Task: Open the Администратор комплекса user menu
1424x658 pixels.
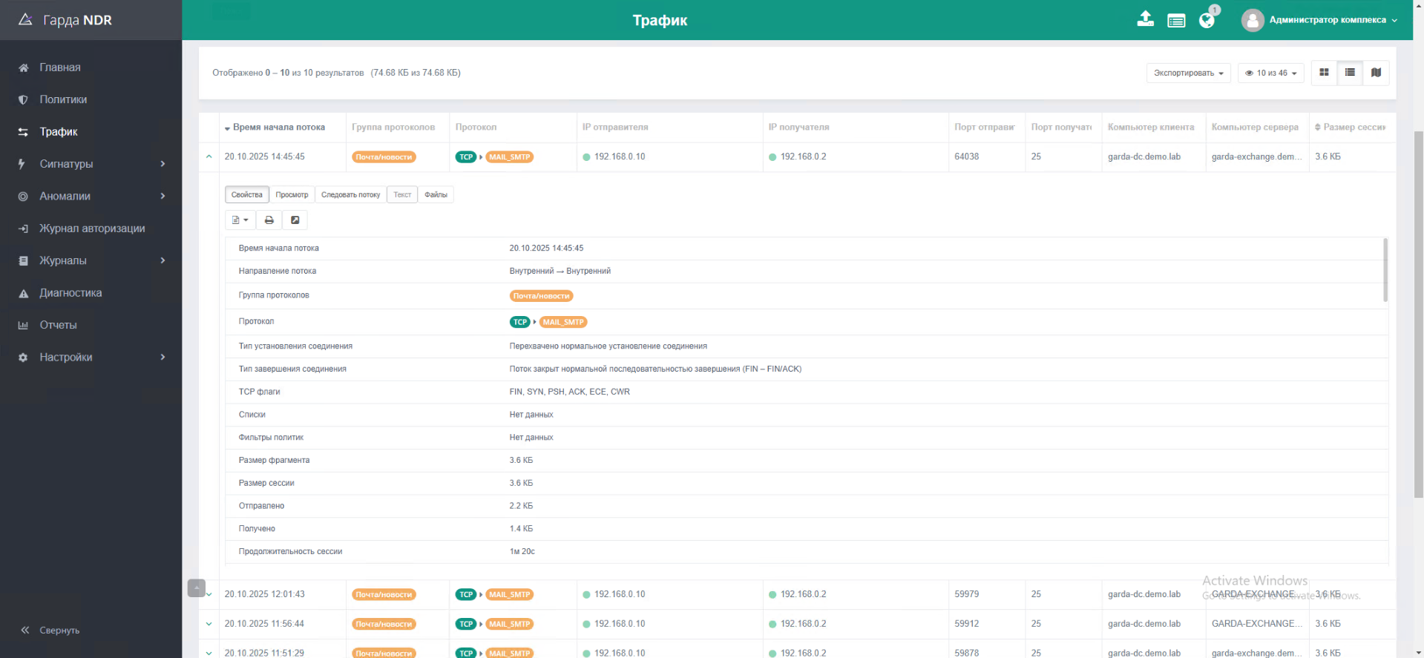Action: click(x=1319, y=20)
